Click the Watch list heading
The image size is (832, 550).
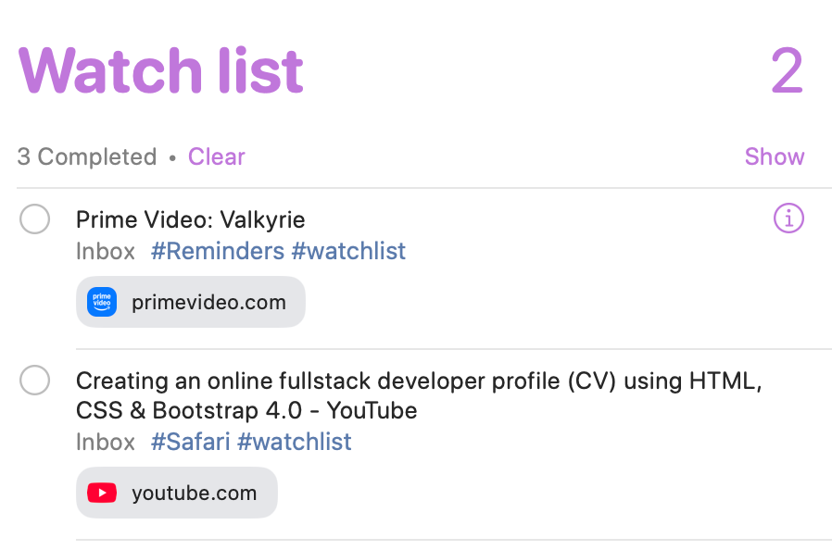point(161,70)
